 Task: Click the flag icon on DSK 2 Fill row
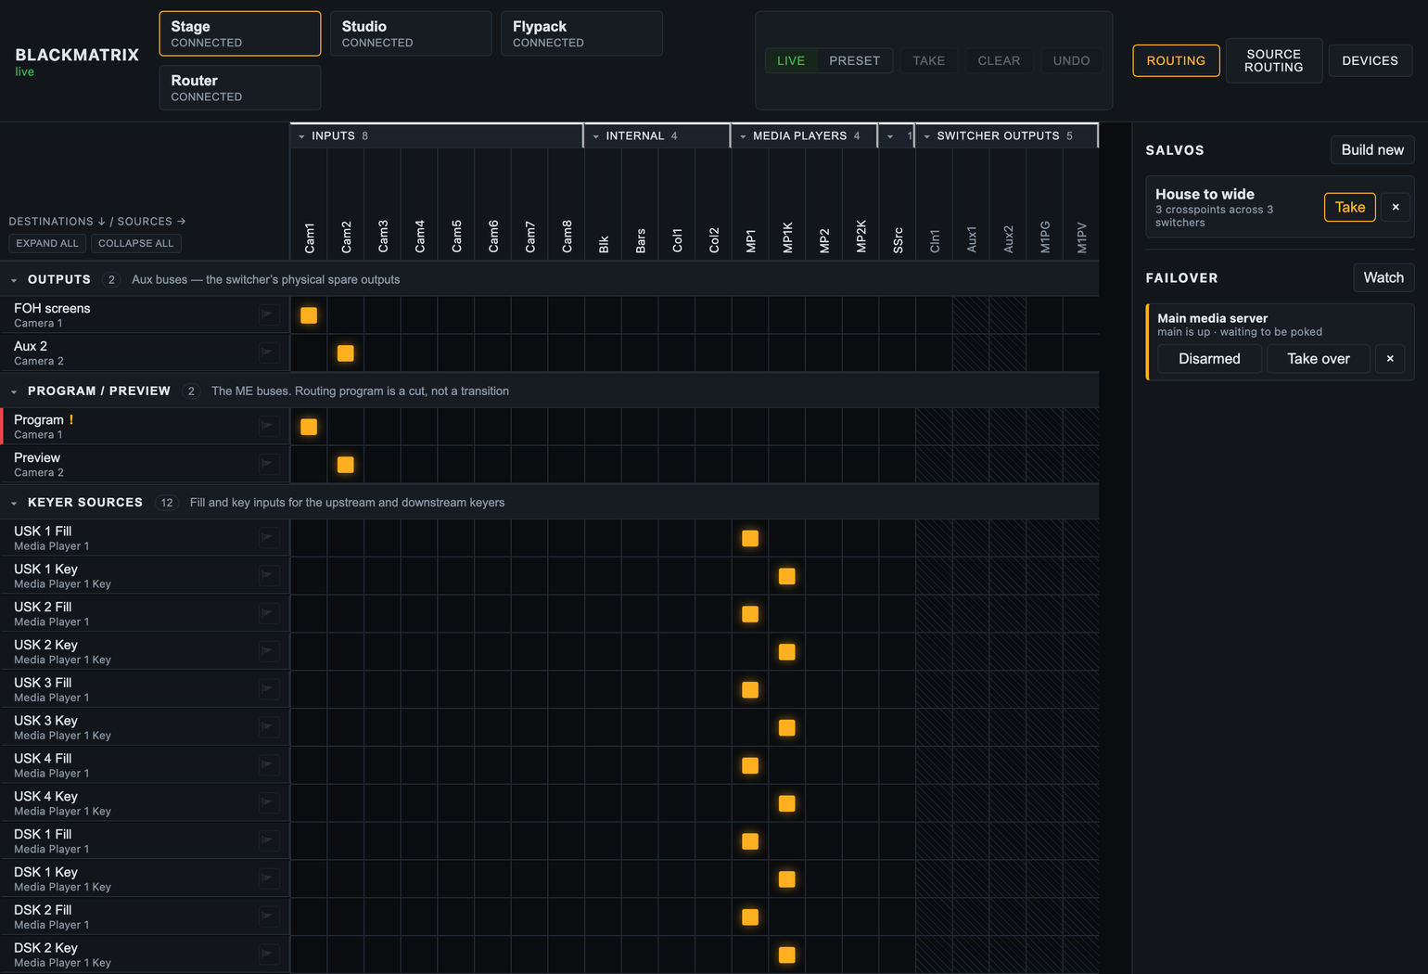click(269, 916)
